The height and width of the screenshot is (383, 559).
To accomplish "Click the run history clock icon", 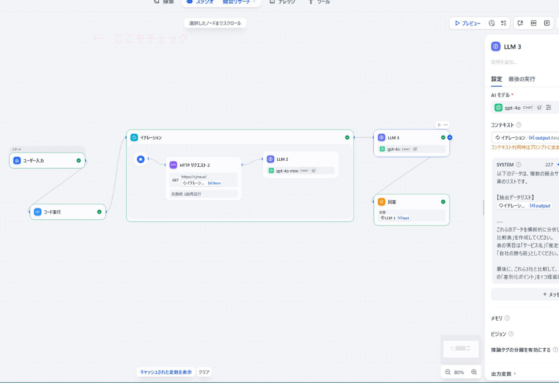I will 492,24.
